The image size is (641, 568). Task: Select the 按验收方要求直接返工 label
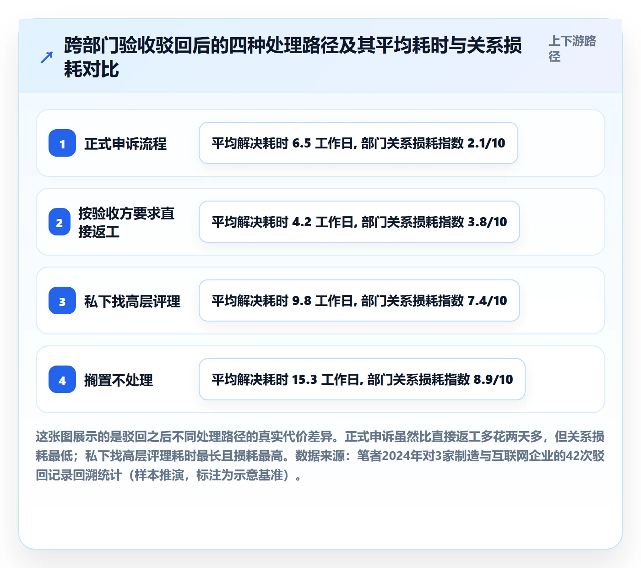click(126, 222)
